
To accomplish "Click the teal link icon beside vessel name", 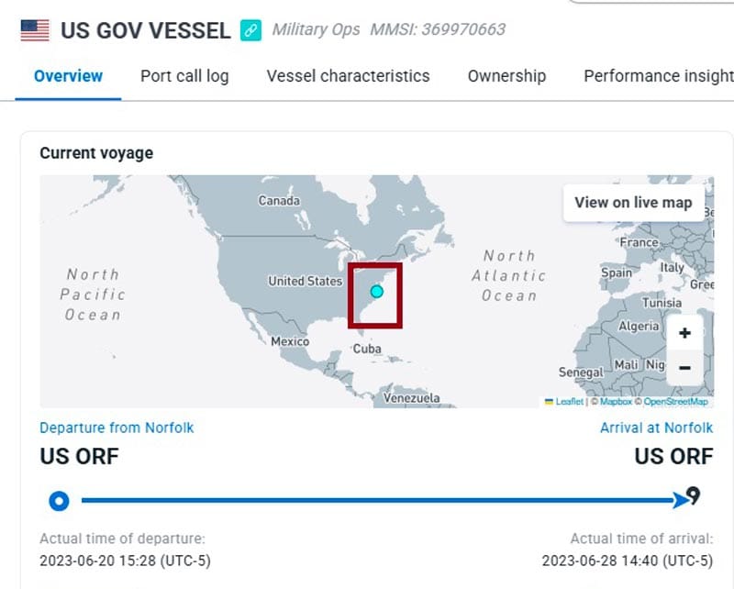I will tap(250, 30).
